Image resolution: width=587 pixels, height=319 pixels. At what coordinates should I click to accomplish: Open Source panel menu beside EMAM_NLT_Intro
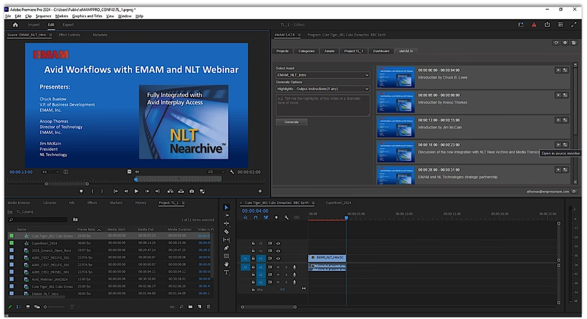coord(50,35)
